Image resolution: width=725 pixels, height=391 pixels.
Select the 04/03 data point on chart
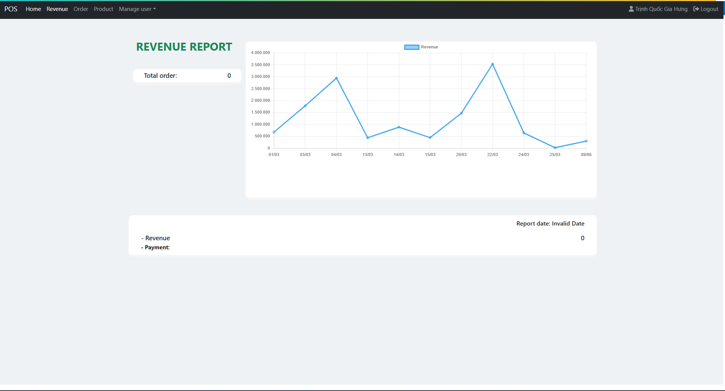tap(336, 78)
